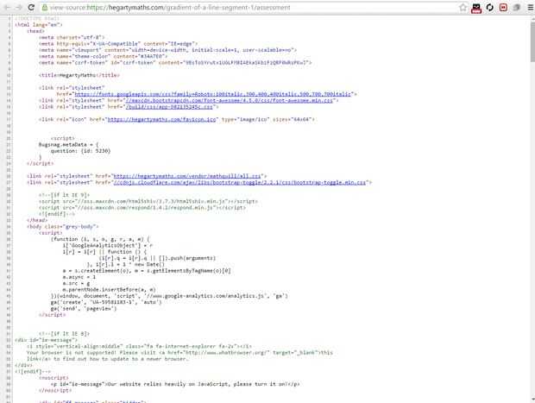Click the text 'question: {id: 5230}'

point(80,151)
